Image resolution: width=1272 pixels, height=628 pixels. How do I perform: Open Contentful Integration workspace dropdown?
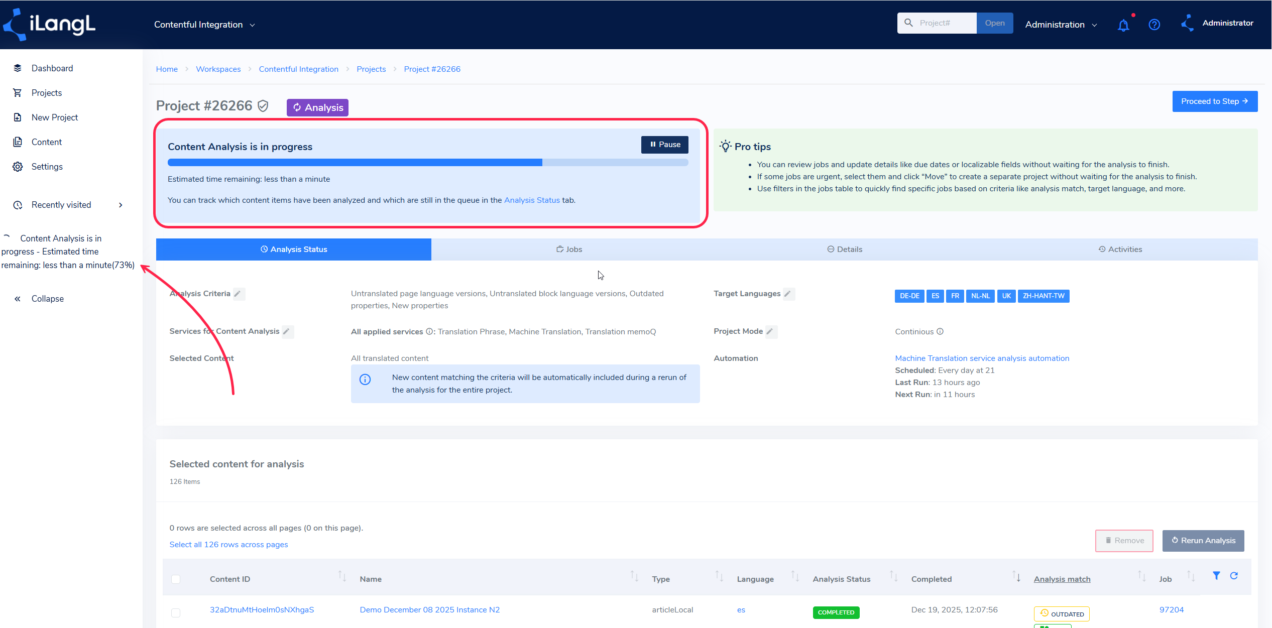click(x=204, y=25)
